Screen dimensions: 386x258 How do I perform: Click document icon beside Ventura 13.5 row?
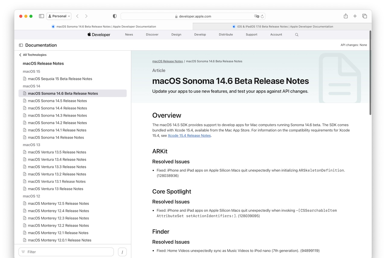tap(25, 152)
